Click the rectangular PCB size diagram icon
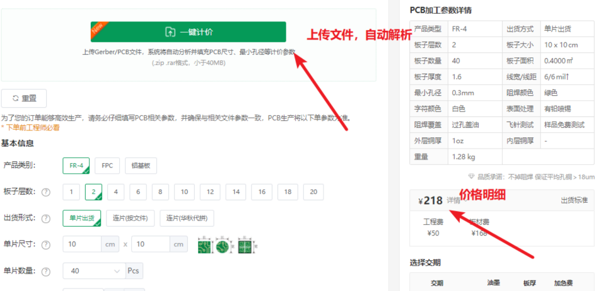601x291 pixels. tap(205, 244)
